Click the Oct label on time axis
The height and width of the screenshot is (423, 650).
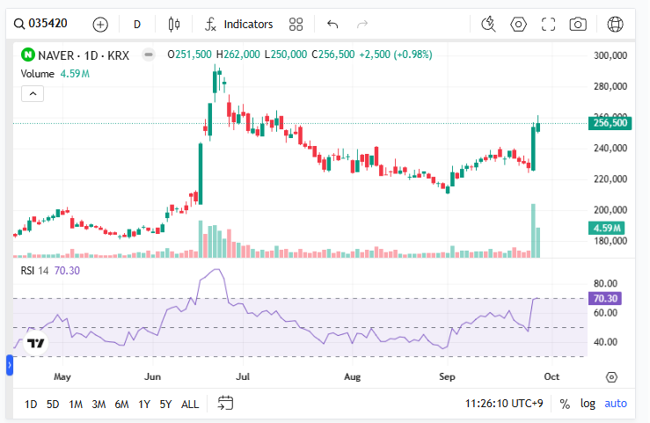point(551,376)
